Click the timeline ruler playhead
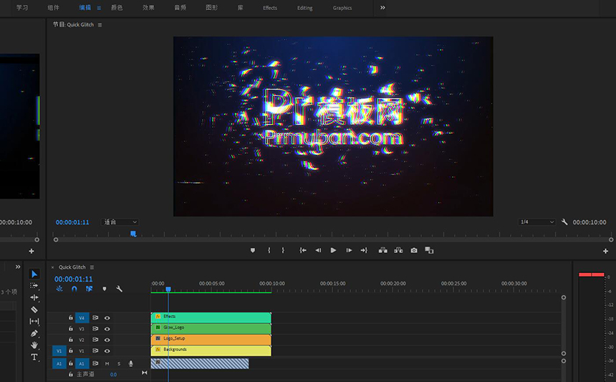Screen dimensions: 616x382 pos(168,290)
